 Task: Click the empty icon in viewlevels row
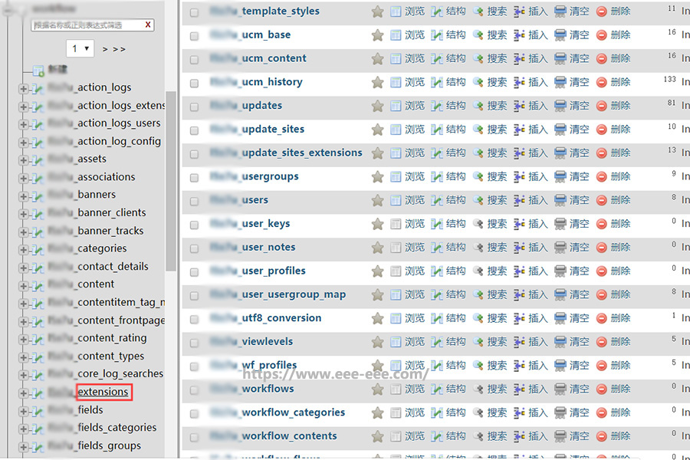(560, 342)
